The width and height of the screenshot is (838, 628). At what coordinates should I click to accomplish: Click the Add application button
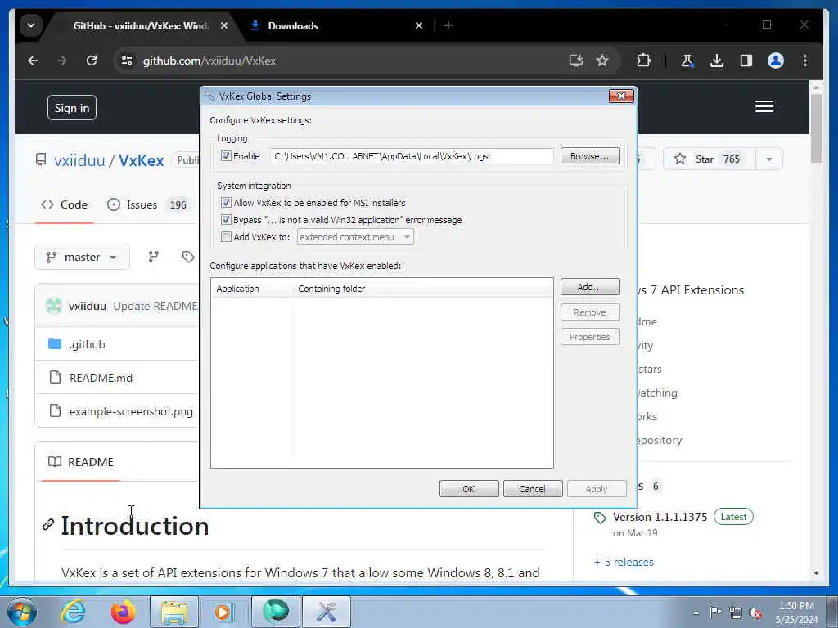coord(590,287)
